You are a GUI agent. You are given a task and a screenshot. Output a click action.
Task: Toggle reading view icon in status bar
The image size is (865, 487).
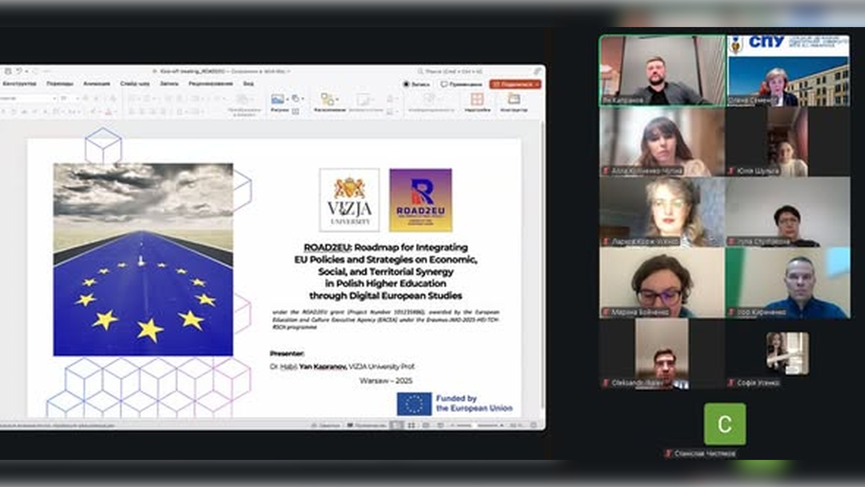click(x=426, y=425)
